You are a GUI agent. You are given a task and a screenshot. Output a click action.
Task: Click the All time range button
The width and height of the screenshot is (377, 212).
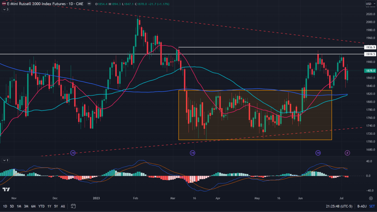(x=63, y=206)
